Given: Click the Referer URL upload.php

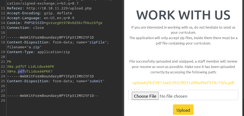Looking at the screenshot, I should click(59, 8).
